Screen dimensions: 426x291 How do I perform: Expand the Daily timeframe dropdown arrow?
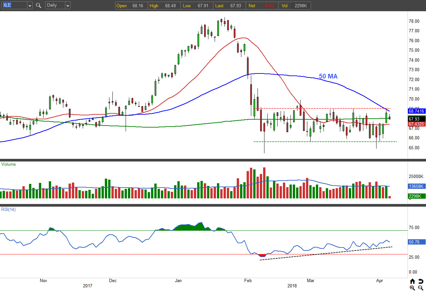click(x=68, y=6)
